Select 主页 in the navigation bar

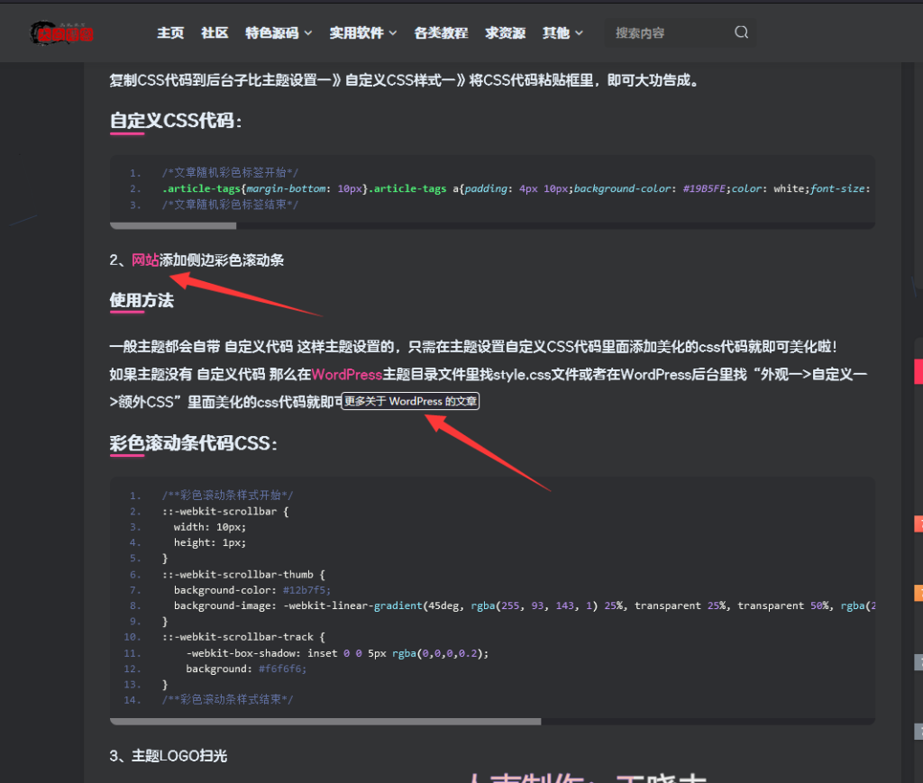pos(170,32)
